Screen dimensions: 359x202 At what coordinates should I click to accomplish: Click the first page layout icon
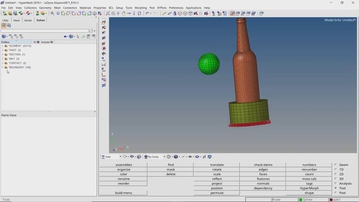[232, 13]
